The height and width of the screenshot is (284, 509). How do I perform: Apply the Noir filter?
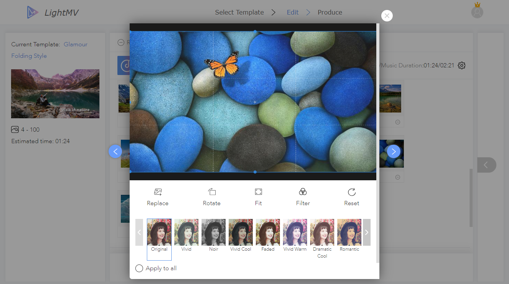pos(213,232)
